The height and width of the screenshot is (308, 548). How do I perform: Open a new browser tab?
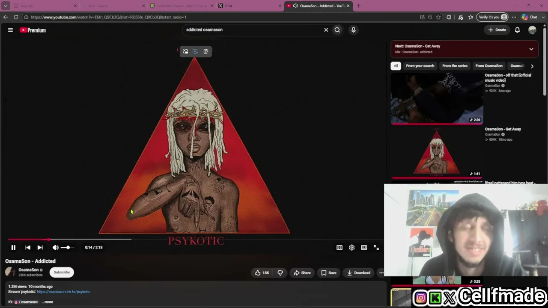[x=358, y=6]
